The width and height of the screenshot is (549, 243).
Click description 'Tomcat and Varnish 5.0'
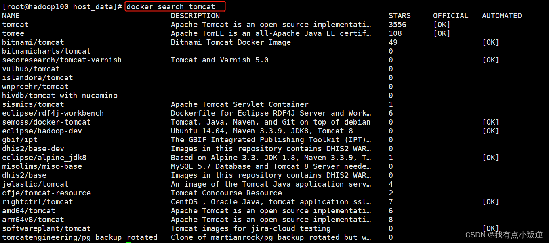coord(220,60)
